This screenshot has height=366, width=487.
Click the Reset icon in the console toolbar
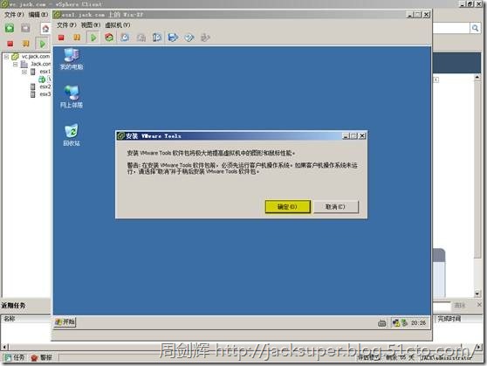tap(109, 38)
